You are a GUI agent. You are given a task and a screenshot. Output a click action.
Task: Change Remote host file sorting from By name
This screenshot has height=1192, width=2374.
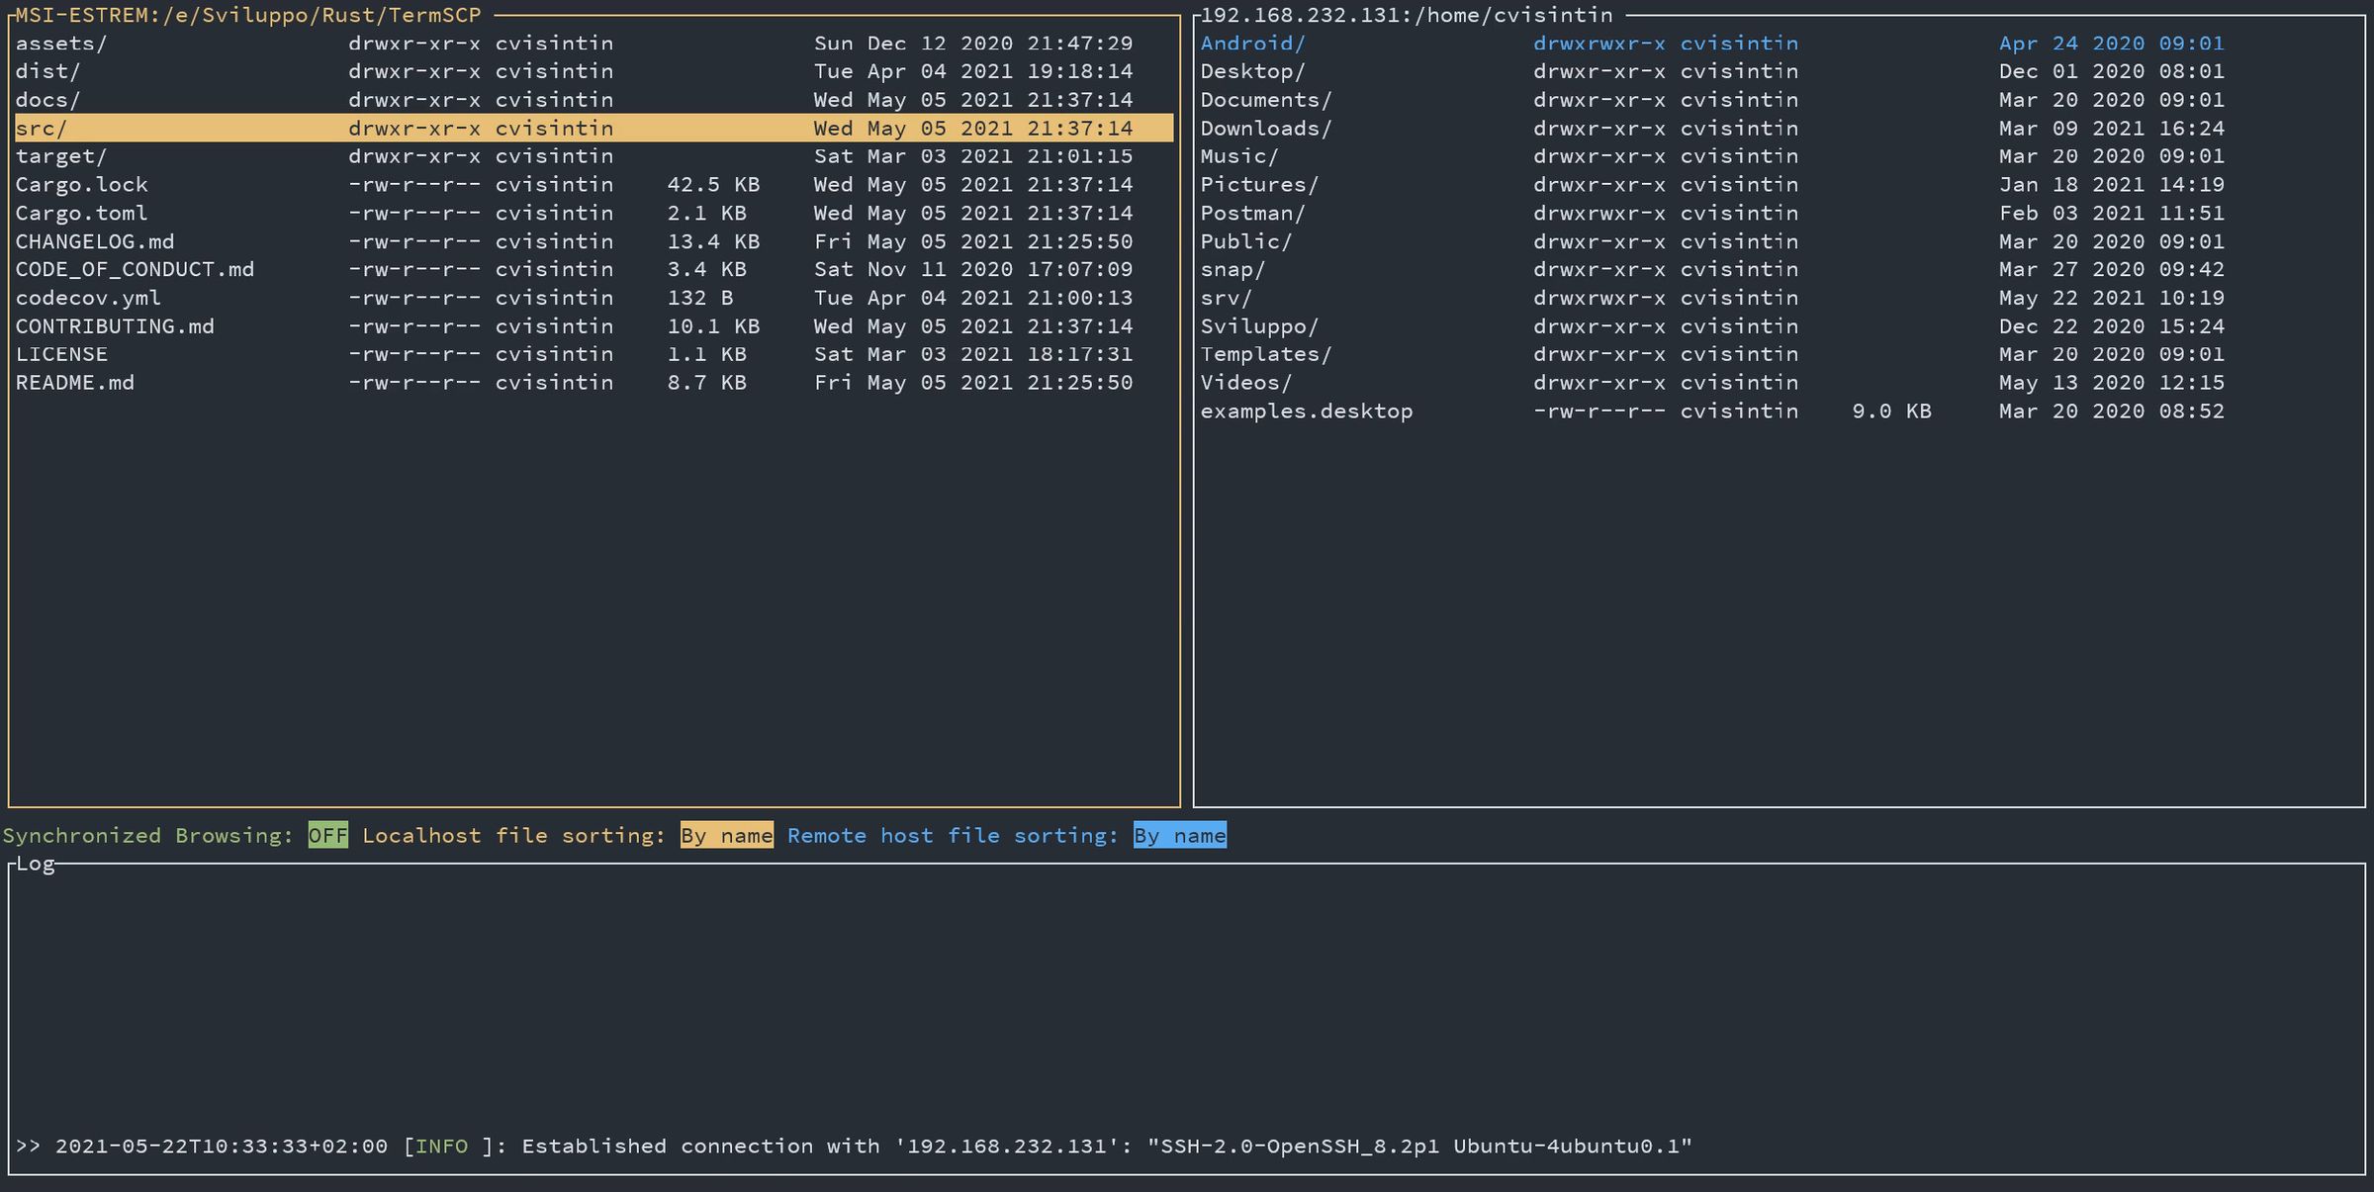(x=1181, y=835)
